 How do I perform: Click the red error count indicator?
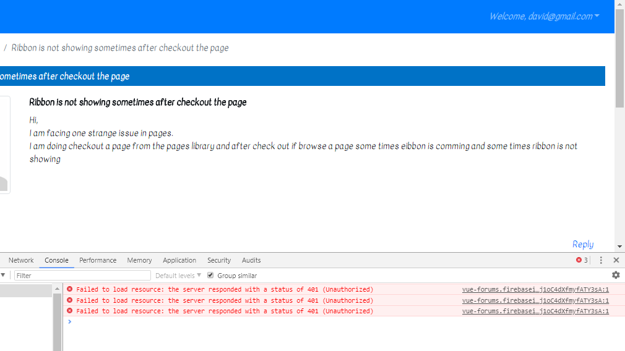[581, 260]
